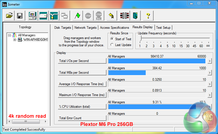The width and height of the screenshot is (218, 134).
Task: Stop all tests with Stop All icon
Action: tap(99, 16)
